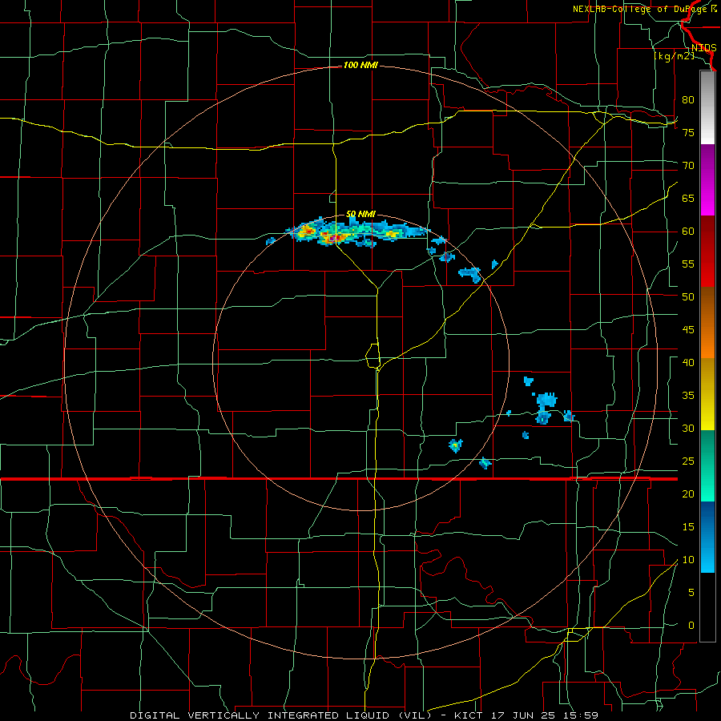Screen dimensions: 721x721
Task: Click the large storm band near the 50 NMI label
Action: pos(356,232)
